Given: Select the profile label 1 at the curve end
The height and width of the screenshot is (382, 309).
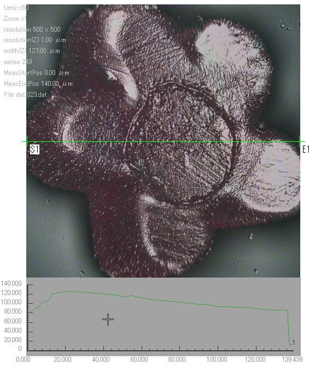Looking at the screenshot, I should pos(294,343).
